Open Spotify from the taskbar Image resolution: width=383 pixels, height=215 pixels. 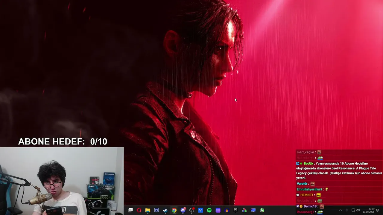coord(209,210)
